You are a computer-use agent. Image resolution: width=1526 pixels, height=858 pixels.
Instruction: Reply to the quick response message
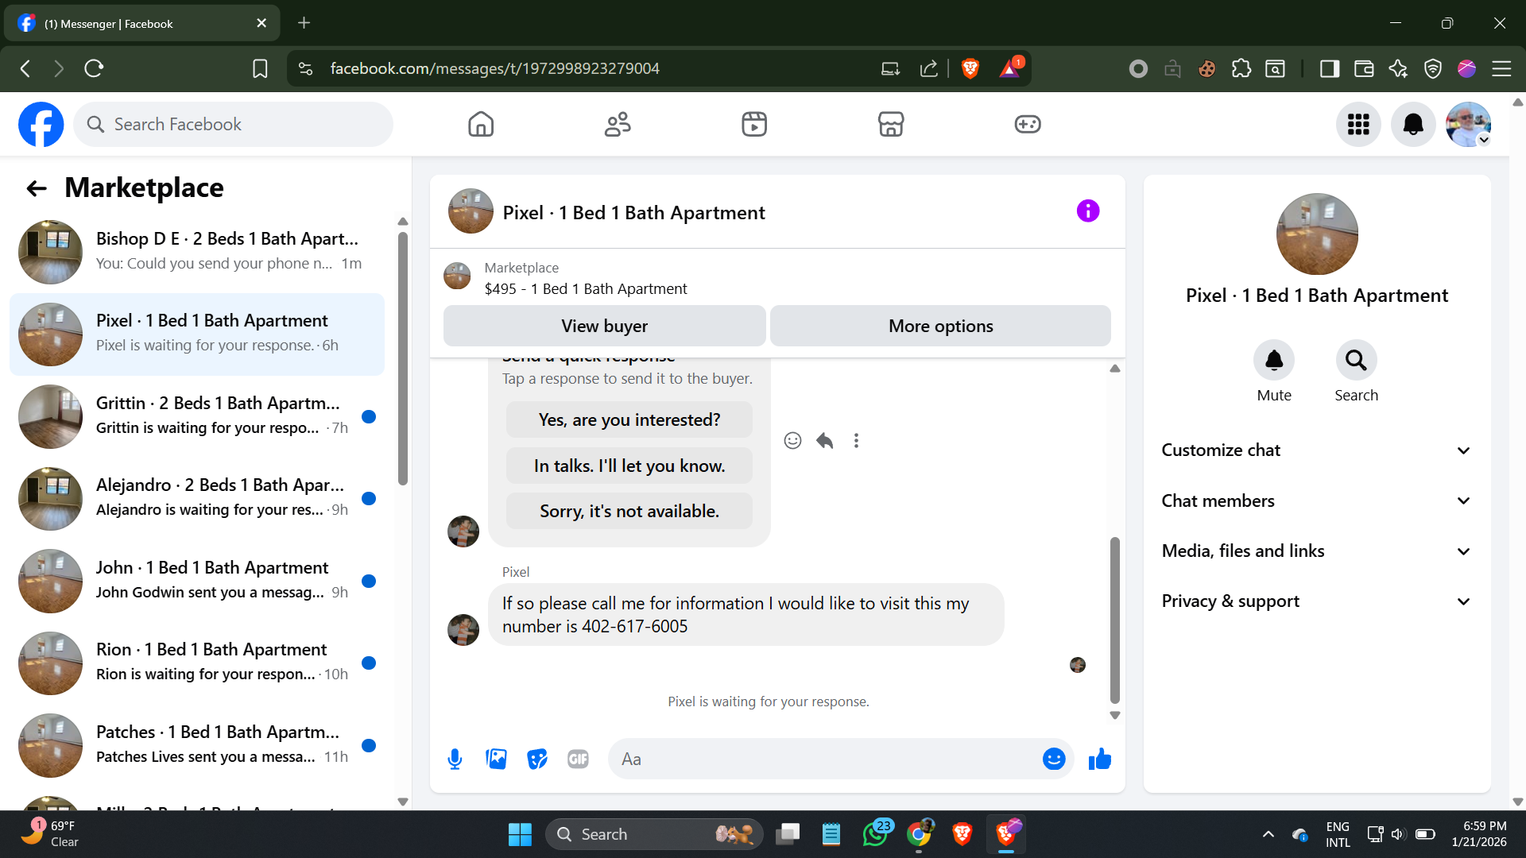coord(824,441)
